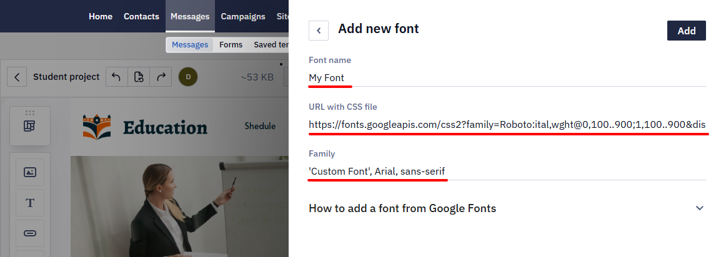Screen dimensions: 721x257
Task: Click the Shedule link in template
Action: tap(260, 126)
